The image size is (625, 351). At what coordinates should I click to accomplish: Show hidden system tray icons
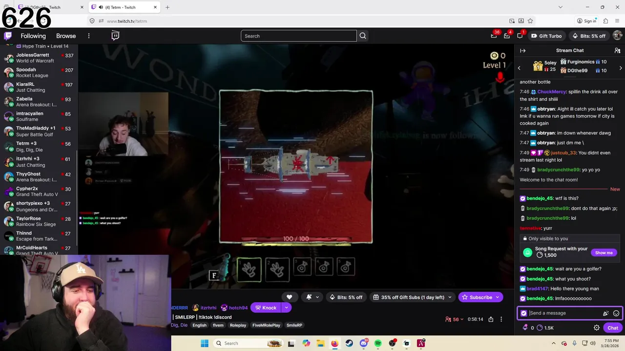coord(553,343)
